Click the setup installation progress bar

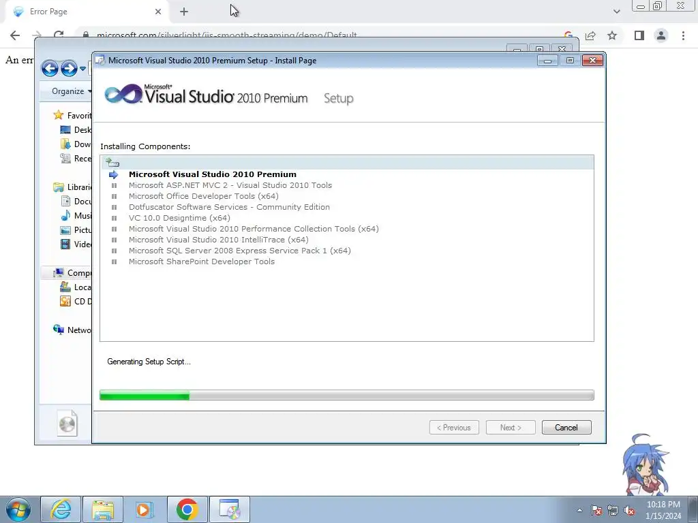point(347,395)
